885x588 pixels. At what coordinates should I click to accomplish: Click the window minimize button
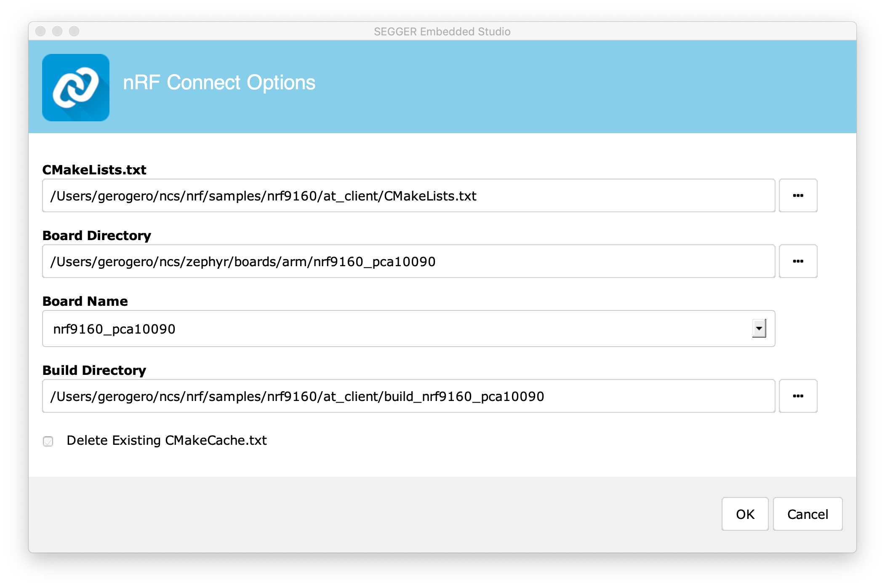click(x=57, y=31)
